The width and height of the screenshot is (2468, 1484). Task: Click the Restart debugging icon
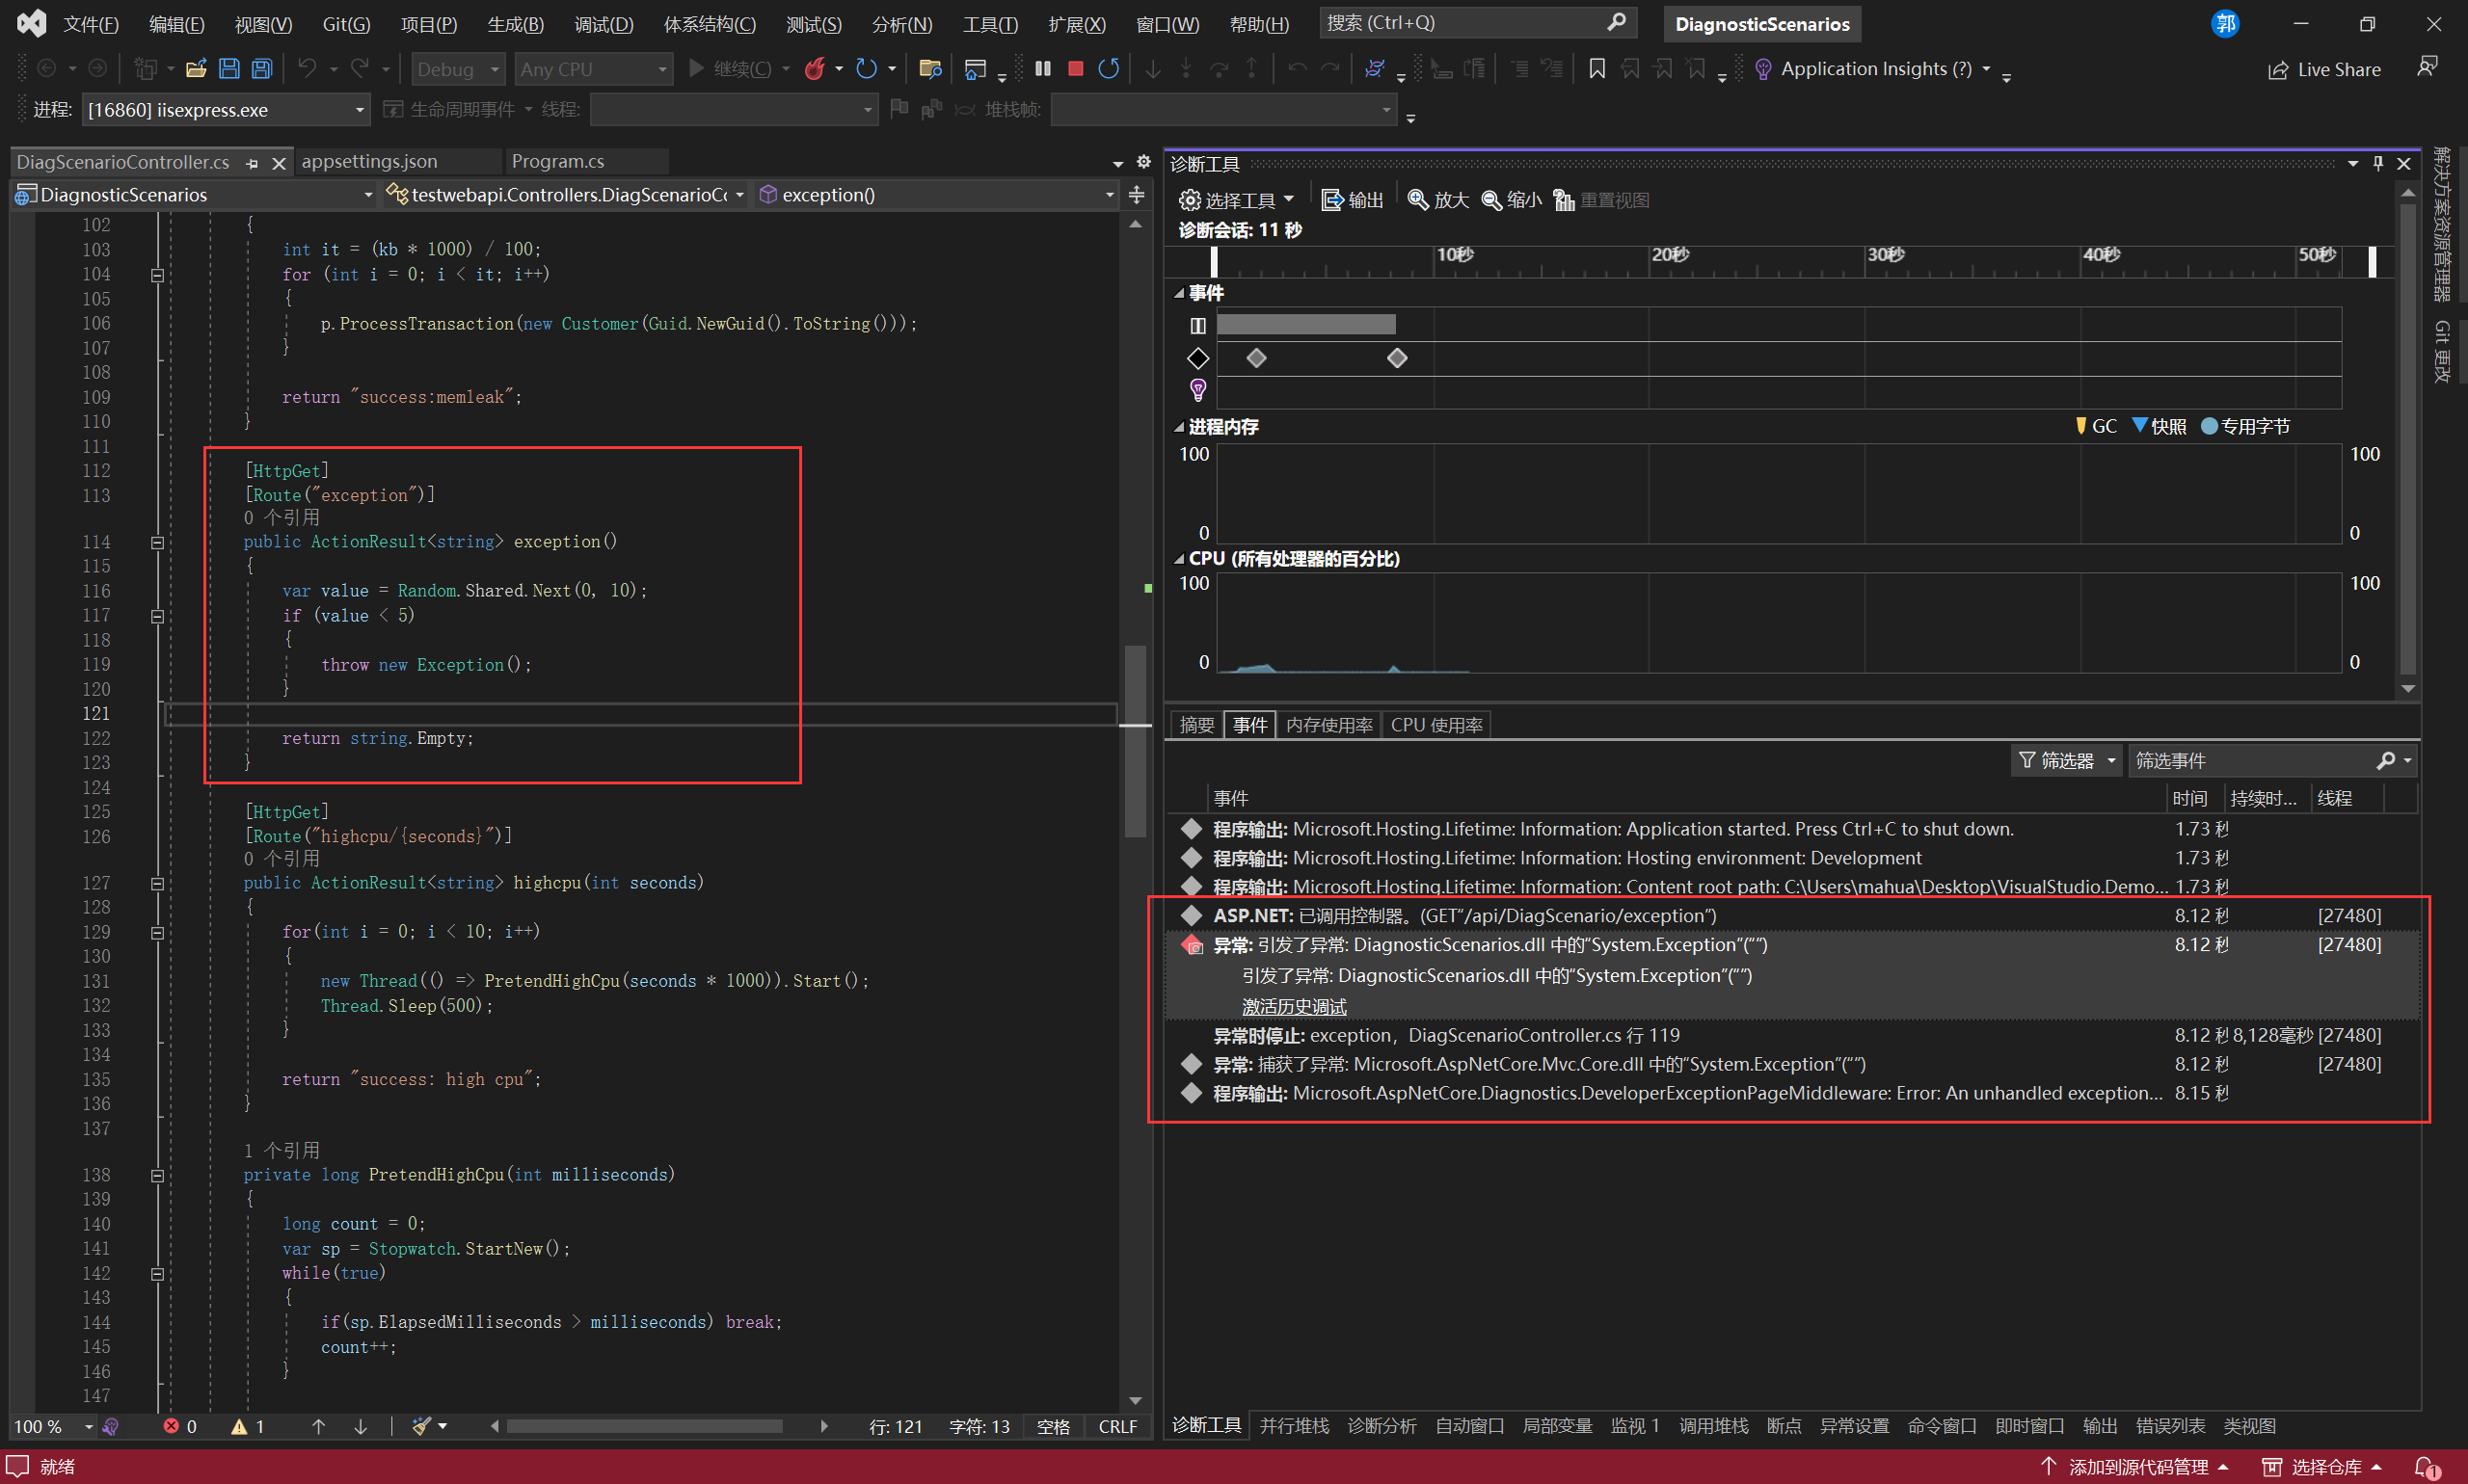(1109, 69)
